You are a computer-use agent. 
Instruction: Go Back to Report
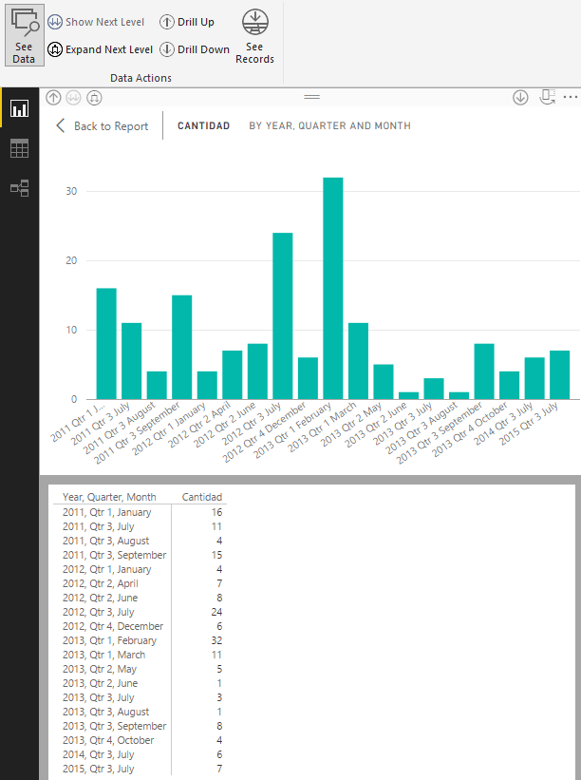pyautogui.click(x=102, y=125)
